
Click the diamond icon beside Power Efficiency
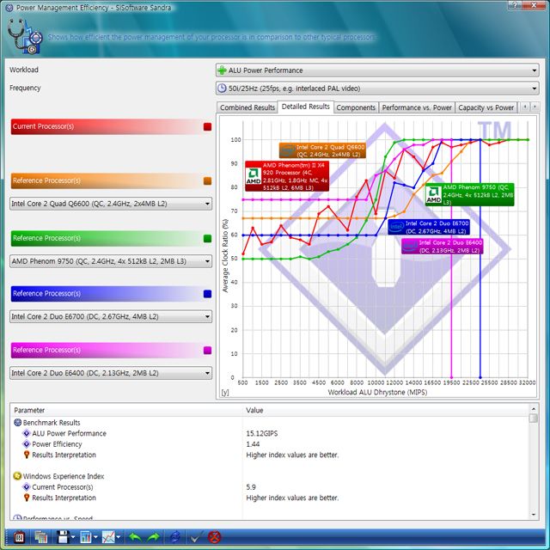click(27, 444)
